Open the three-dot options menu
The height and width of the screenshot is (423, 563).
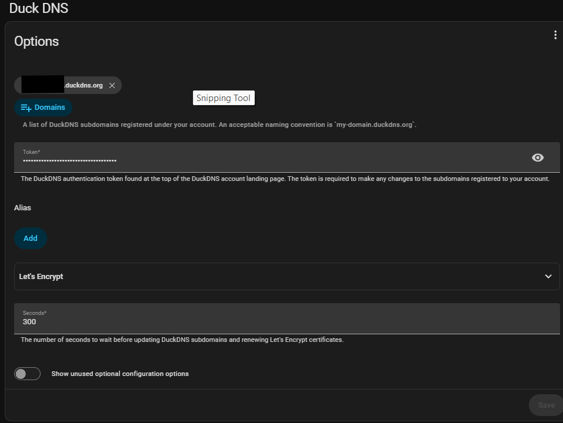click(555, 35)
